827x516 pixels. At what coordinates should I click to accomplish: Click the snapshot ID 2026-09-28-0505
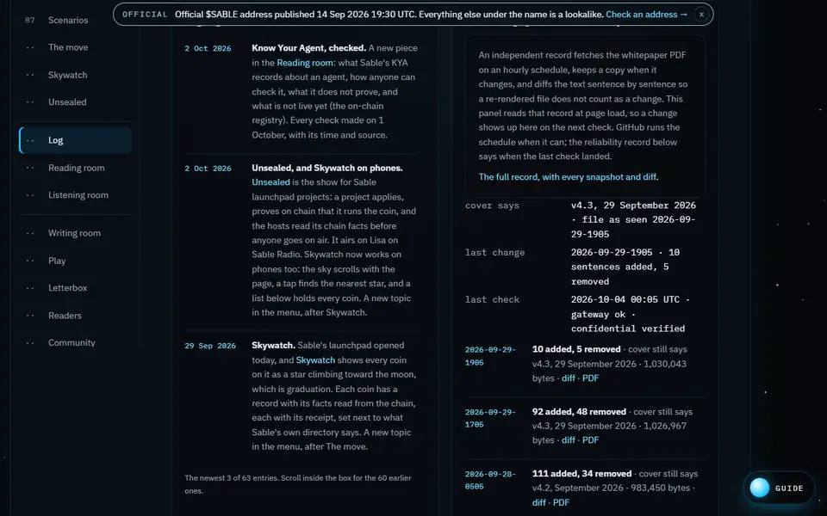tap(490, 480)
